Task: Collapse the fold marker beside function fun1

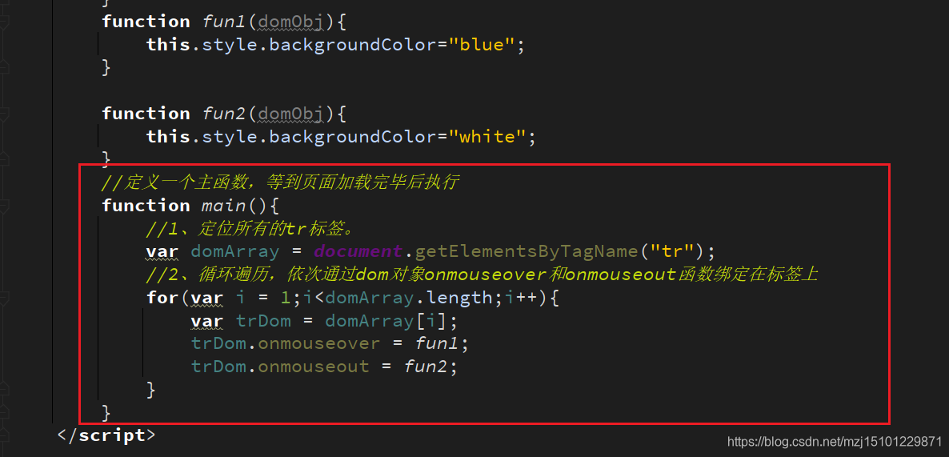Action: (3, 22)
